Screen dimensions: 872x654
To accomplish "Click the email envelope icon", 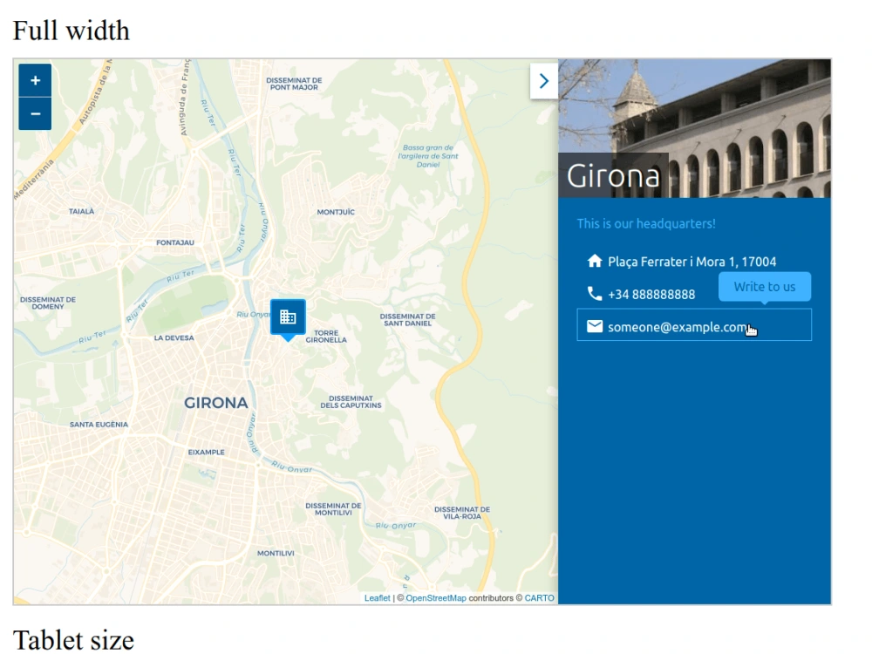I will coord(595,326).
